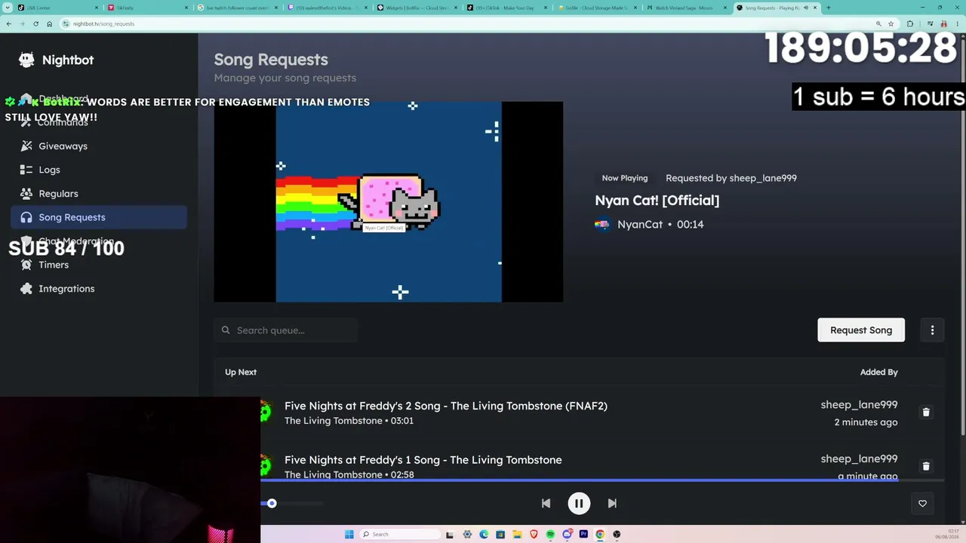The height and width of the screenshot is (543, 966).
Task: Click the "Now Playing" badge
Action: [x=625, y=178]
